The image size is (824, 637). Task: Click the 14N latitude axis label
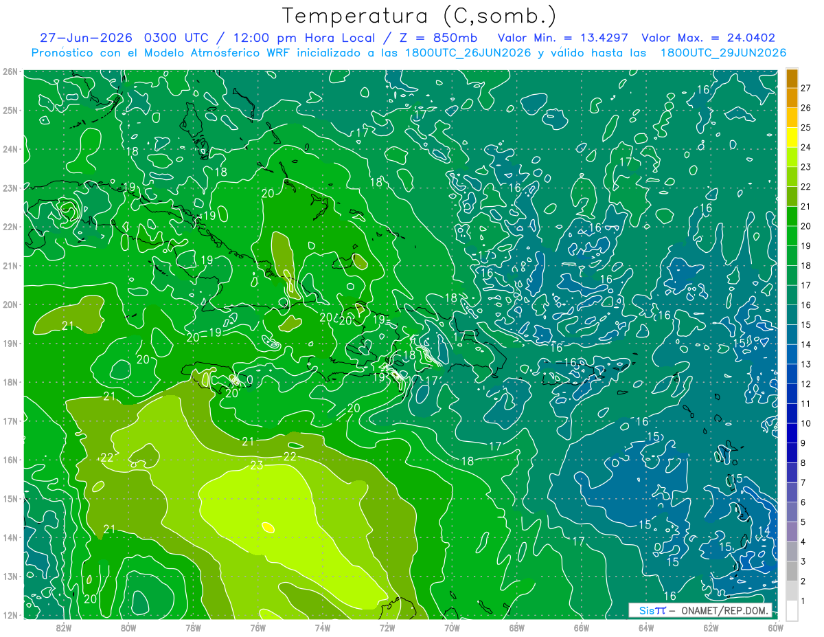(10, 537)
